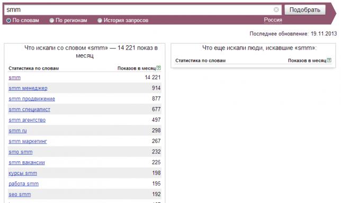Image resolution: width=341 pixels, height=203 pixels.
Task: Open the 'smm специалист' link
Action: point(29,109)
